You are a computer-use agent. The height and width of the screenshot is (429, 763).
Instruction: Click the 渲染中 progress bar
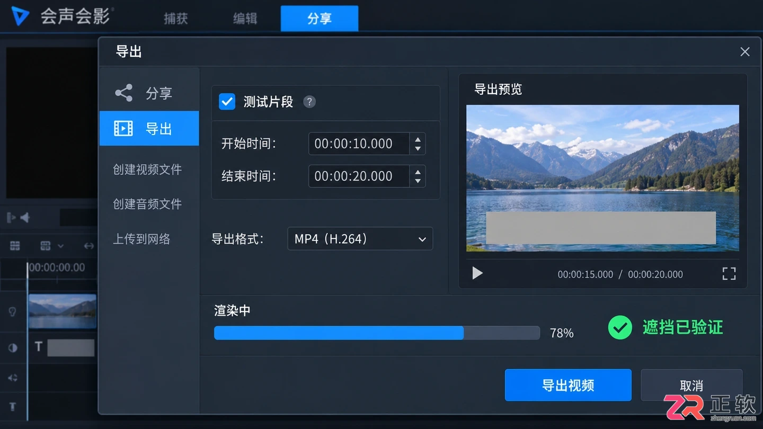(x=377, y=333)
